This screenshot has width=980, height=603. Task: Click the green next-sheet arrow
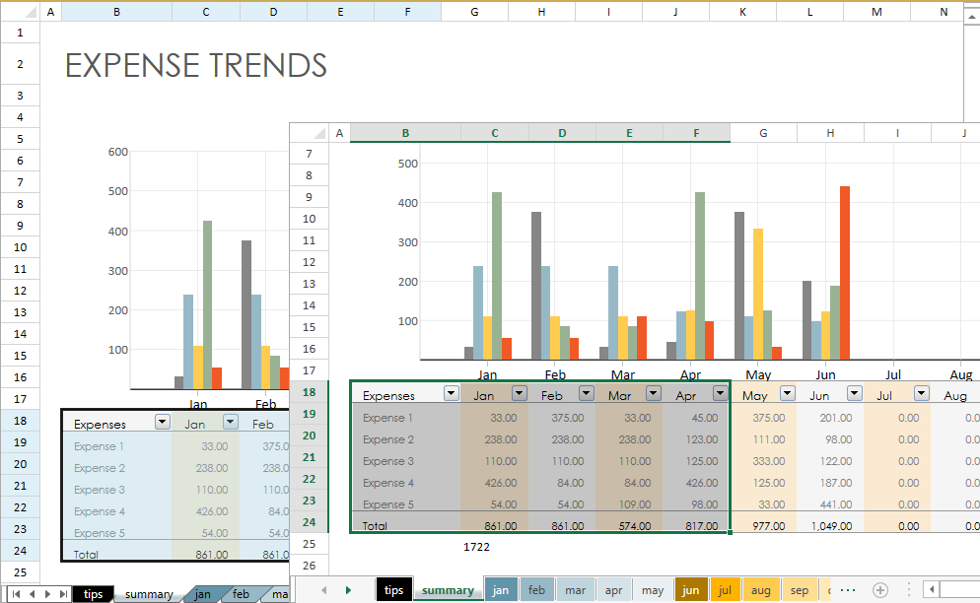(x=348, y=590)
